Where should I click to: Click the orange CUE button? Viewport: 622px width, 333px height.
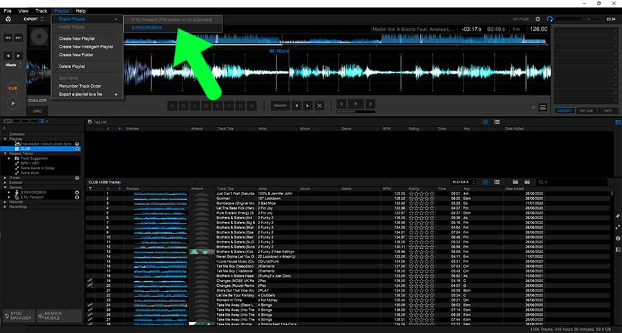(12, 88)
